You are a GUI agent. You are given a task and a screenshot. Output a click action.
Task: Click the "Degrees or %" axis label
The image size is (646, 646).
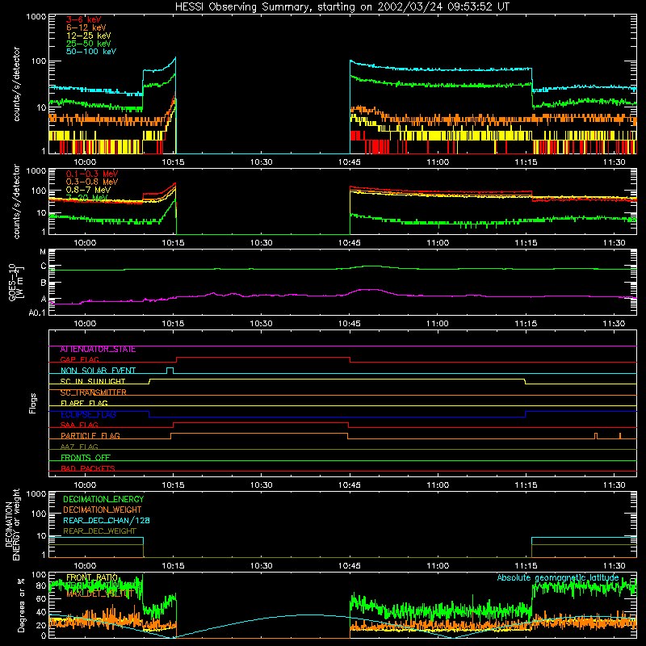21,605
